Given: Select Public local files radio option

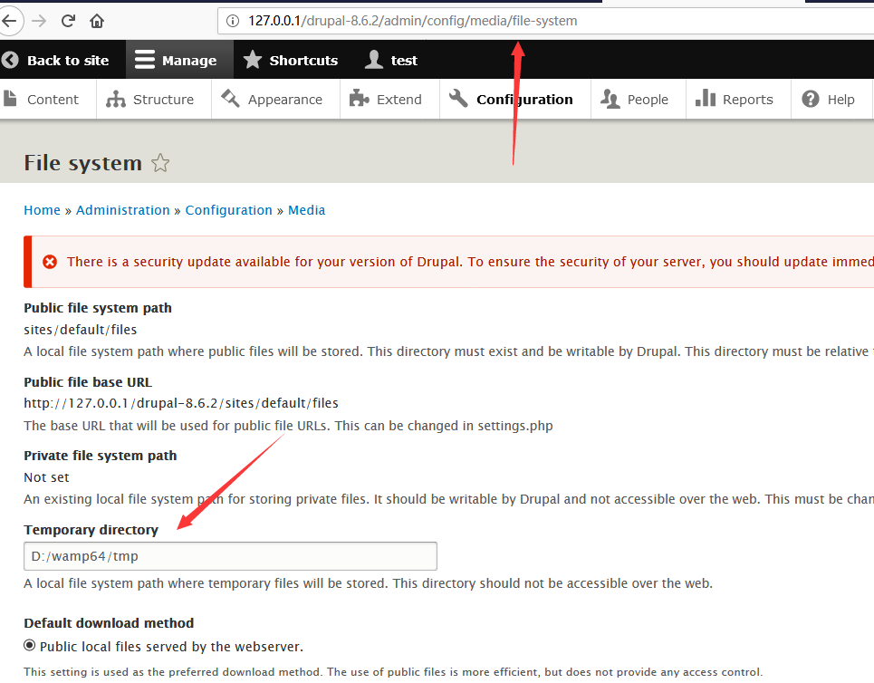Looking at the screenshot, I should [x=30, y=646].
